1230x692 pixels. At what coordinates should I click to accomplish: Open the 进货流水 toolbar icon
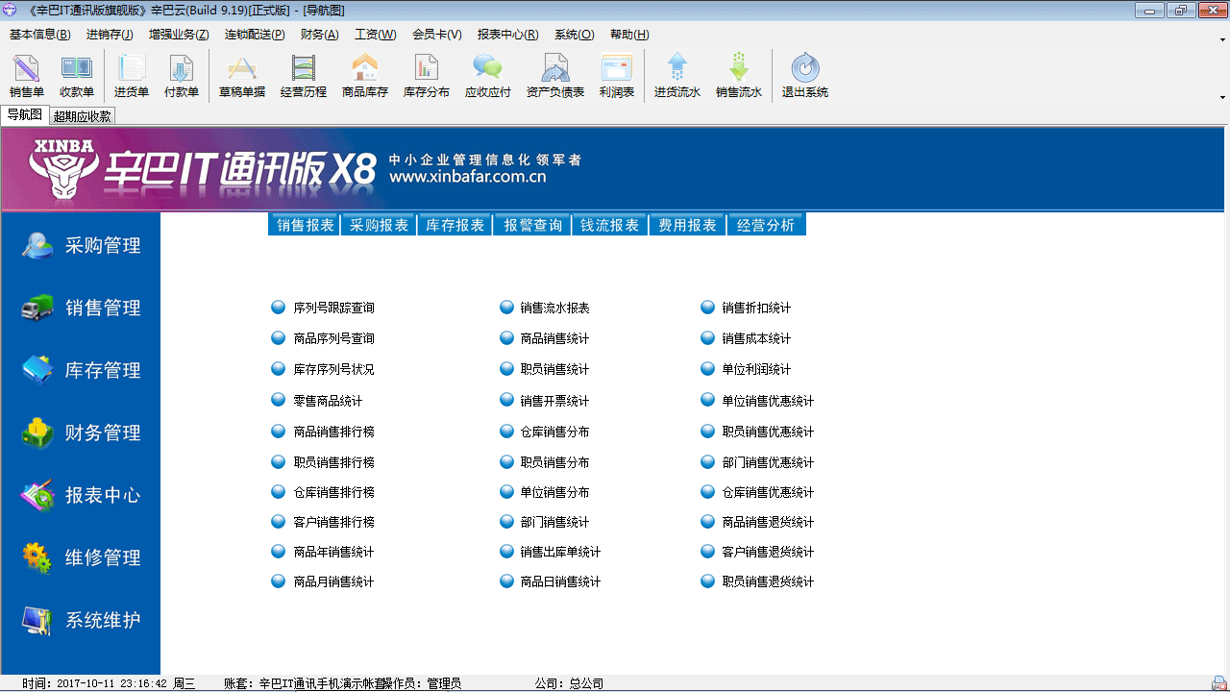[x=677, y=76]
